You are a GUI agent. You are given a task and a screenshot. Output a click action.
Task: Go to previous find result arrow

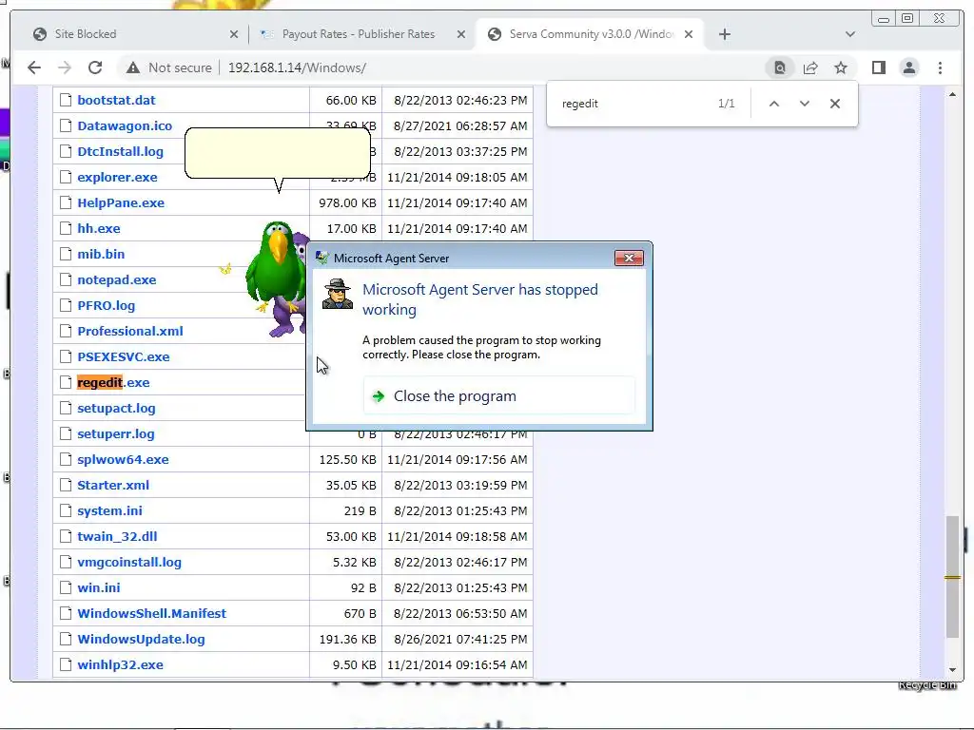[774, 104]
